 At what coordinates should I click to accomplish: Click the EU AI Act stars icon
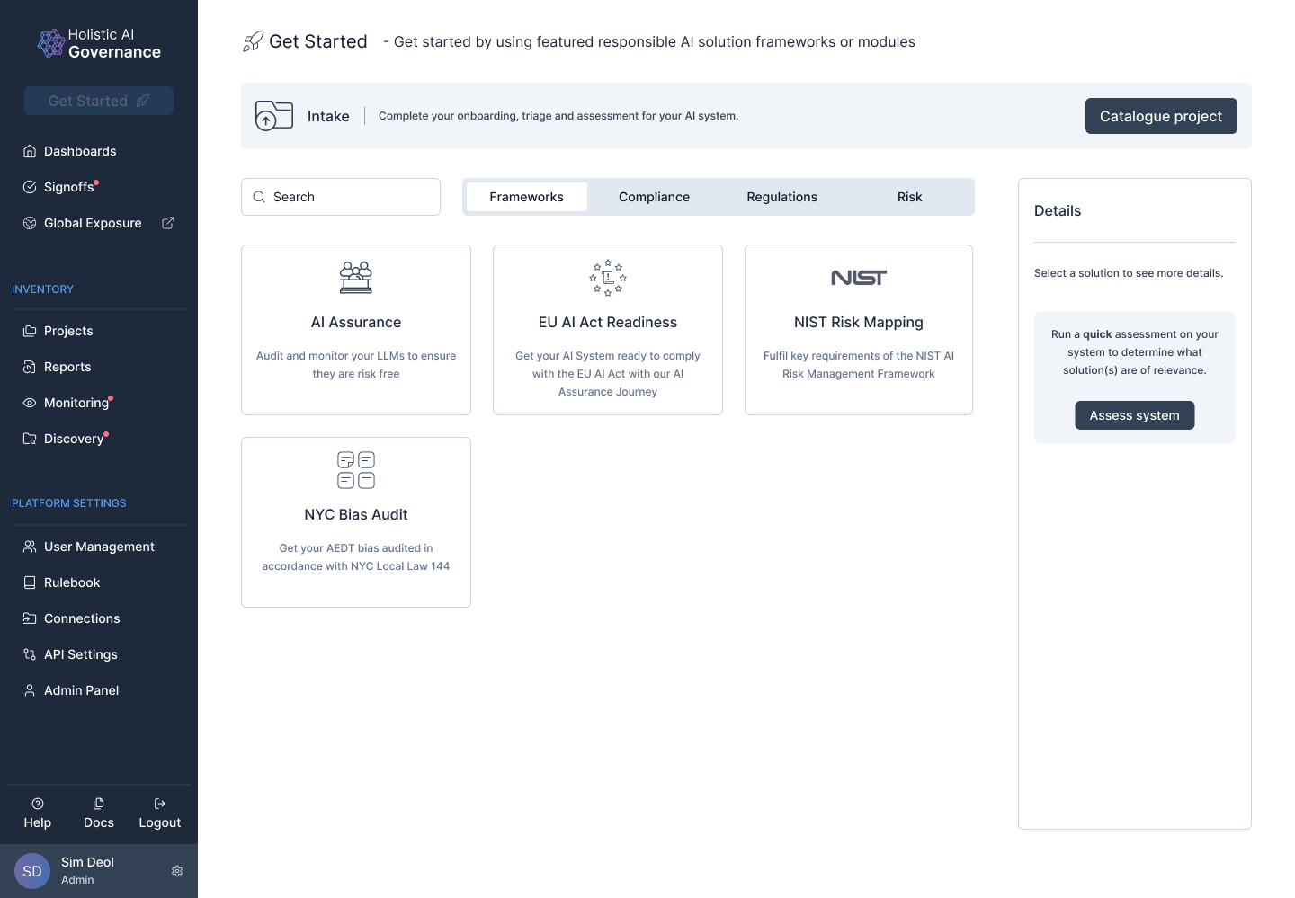coord(608,278)
